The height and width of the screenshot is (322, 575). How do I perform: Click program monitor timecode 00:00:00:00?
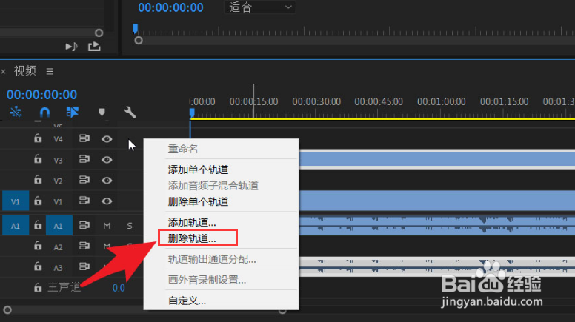click(170, 7)
